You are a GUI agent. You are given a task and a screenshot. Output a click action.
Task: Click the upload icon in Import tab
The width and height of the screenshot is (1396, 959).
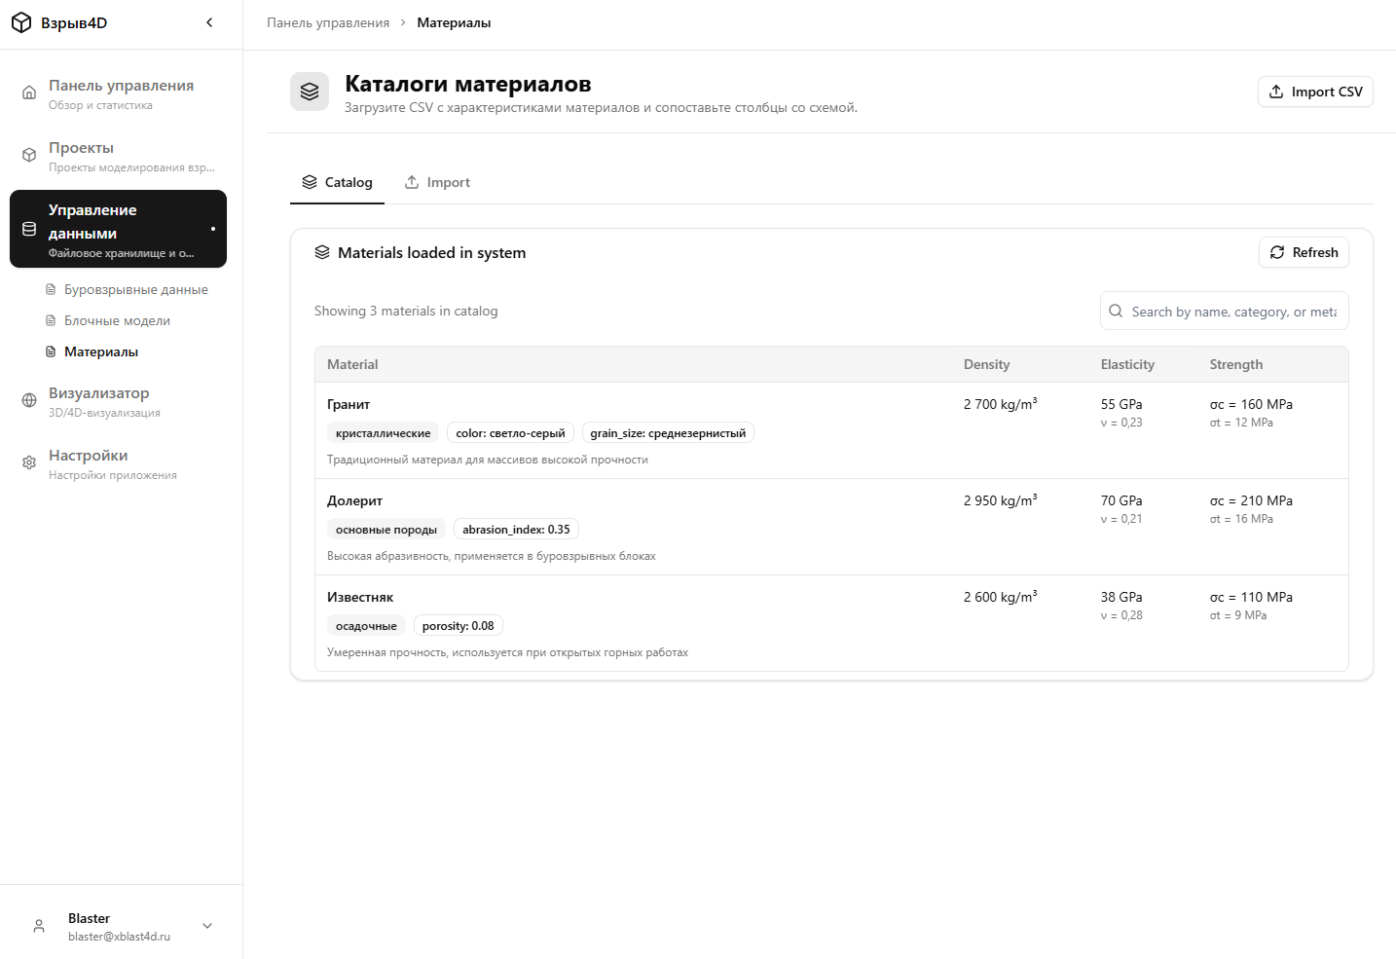click(x=412, y=182)
